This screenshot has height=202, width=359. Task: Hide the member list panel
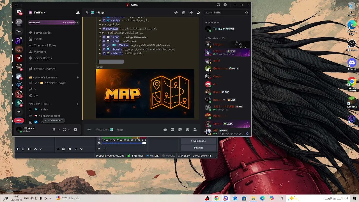pyautogui.click(x=198, y=13)
